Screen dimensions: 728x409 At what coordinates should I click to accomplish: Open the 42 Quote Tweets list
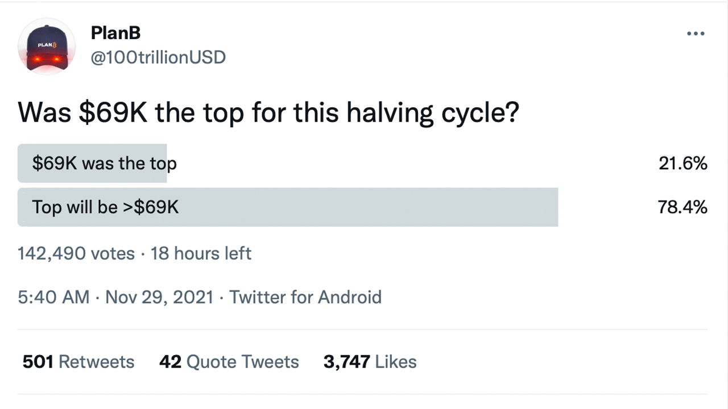pos(229,362)
